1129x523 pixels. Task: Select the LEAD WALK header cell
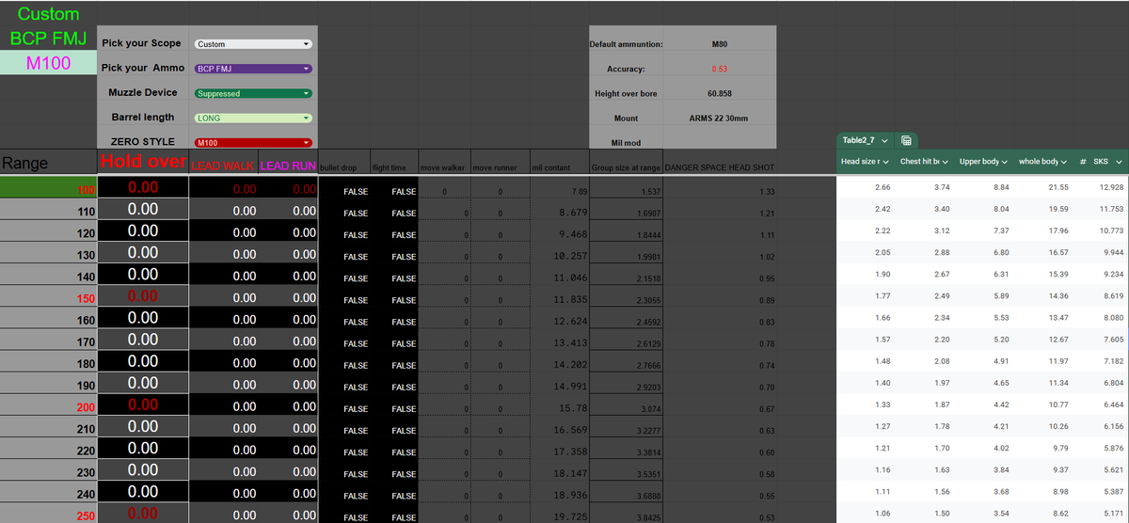tap(223, 163)
